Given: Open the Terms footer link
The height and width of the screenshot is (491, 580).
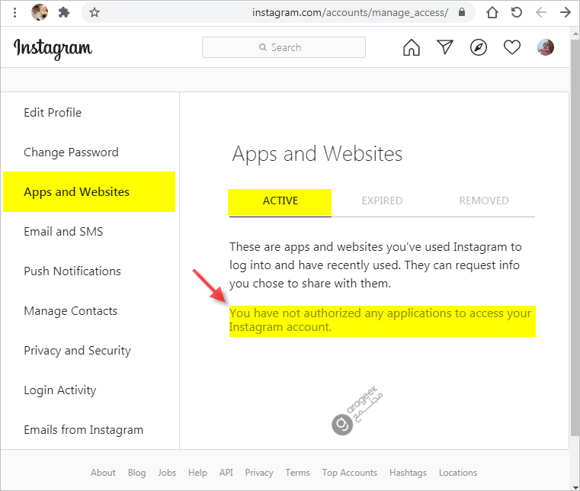Looking at the screenshot, I should (297, 473).
